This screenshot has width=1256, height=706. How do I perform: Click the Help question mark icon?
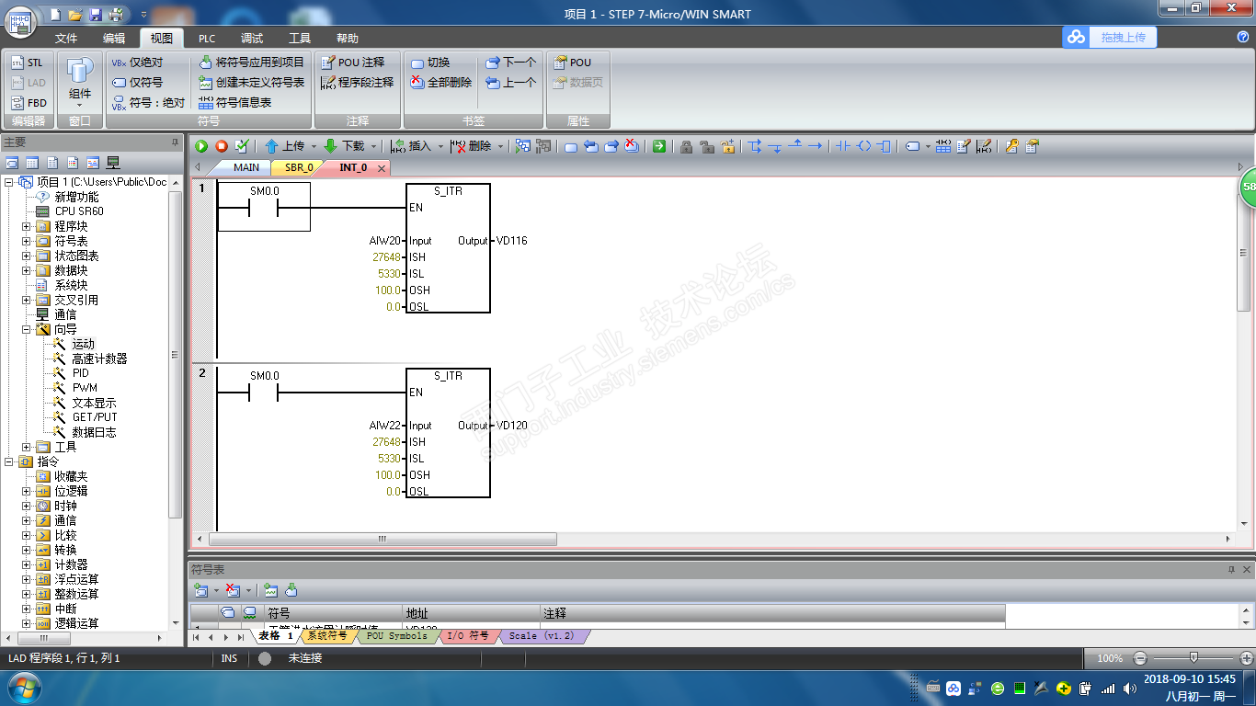click(x=1243, y=37)
